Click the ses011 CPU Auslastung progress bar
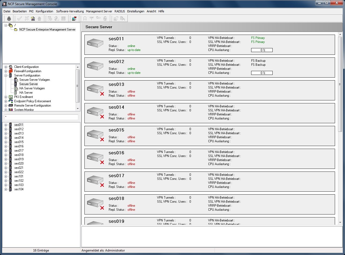 (x=262, y=50)
